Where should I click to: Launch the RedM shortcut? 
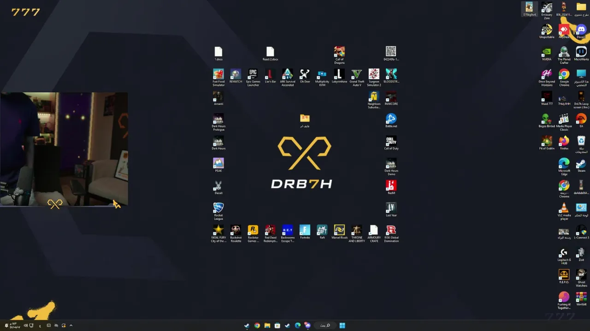pos(391,187)
